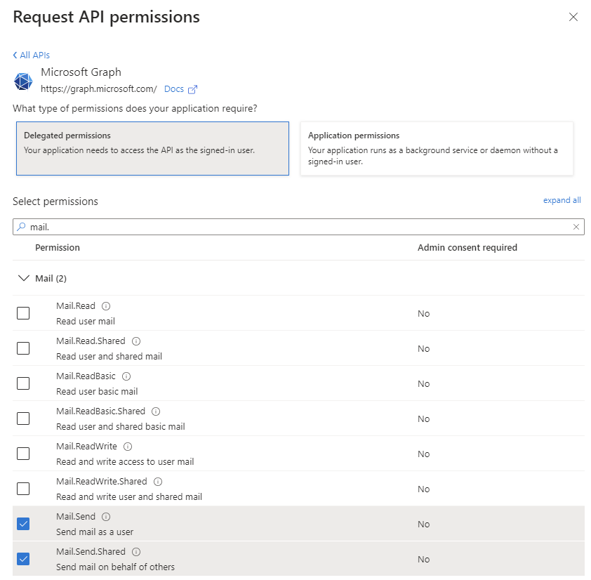Select the Delegated permissions option
Screen dimensions: 591x580
coord(152,148)
